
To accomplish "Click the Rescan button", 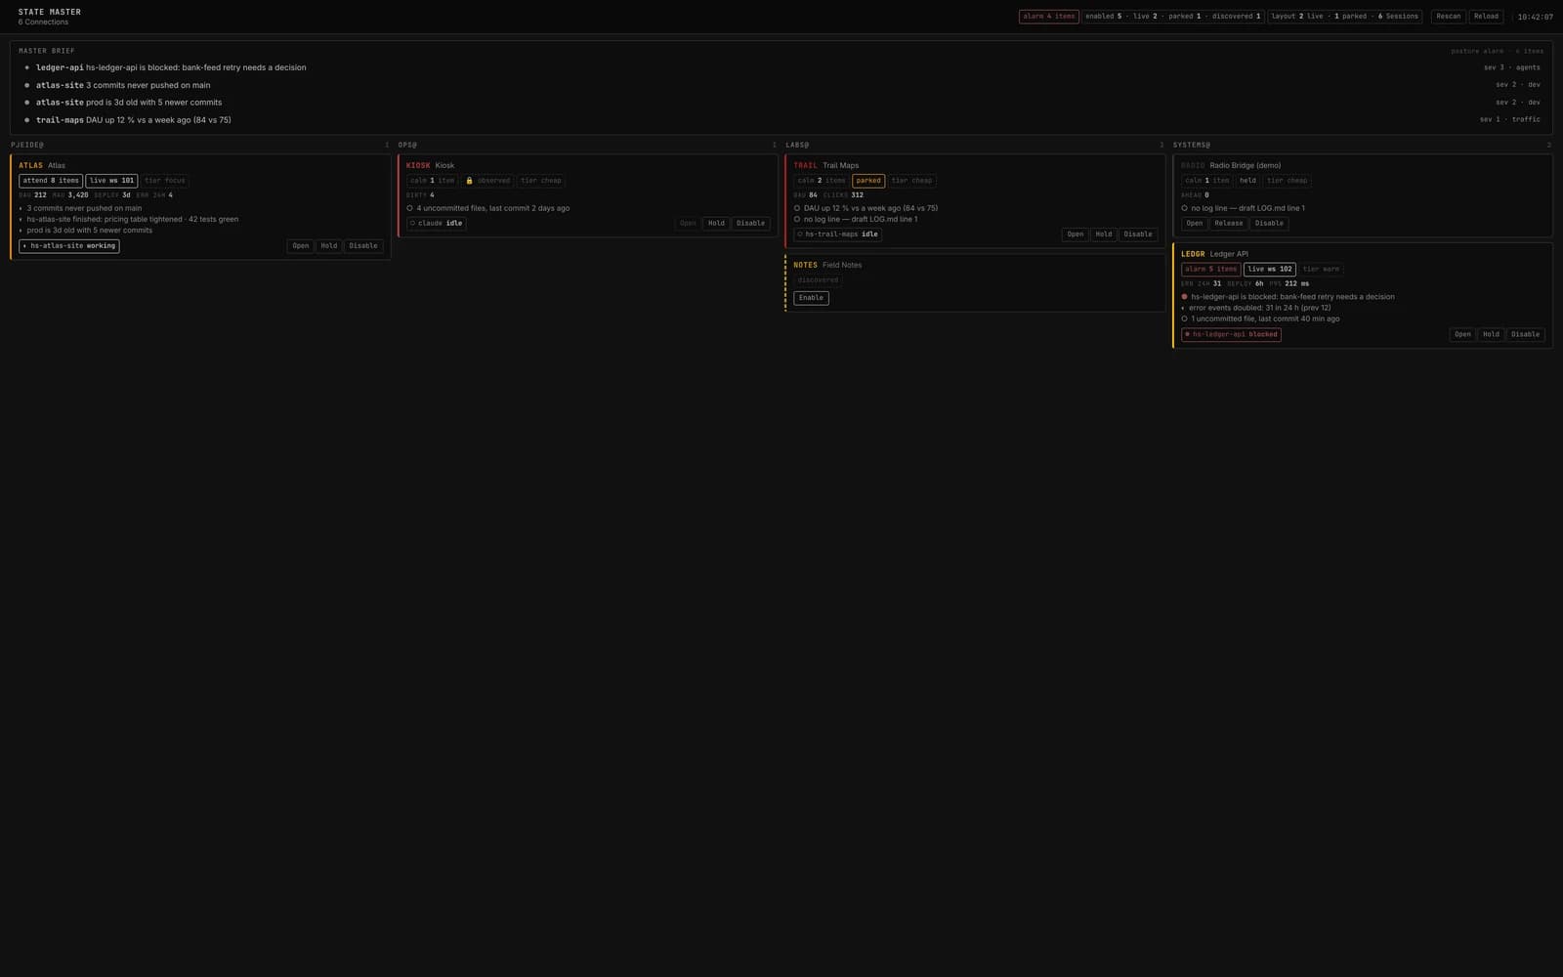I will point(1448,17).
